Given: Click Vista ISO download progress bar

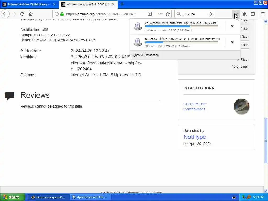Looking at the screenshot, I should pyautogui.click(x=182, y=26).
